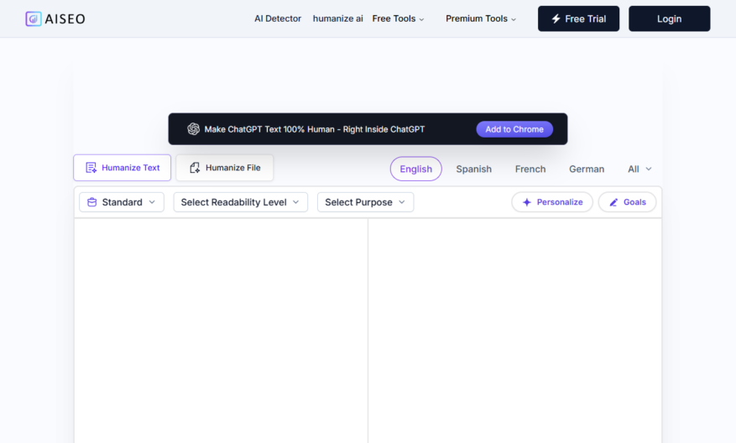This screenshot has width=736, height=443.
Task: Open the humanize ai nav link
Action: pos(338,18)
